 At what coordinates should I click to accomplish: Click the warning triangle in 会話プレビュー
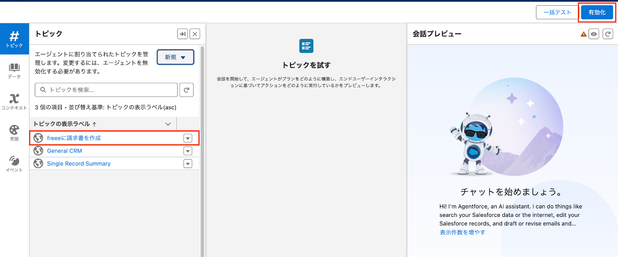click(x=584, y=34)
